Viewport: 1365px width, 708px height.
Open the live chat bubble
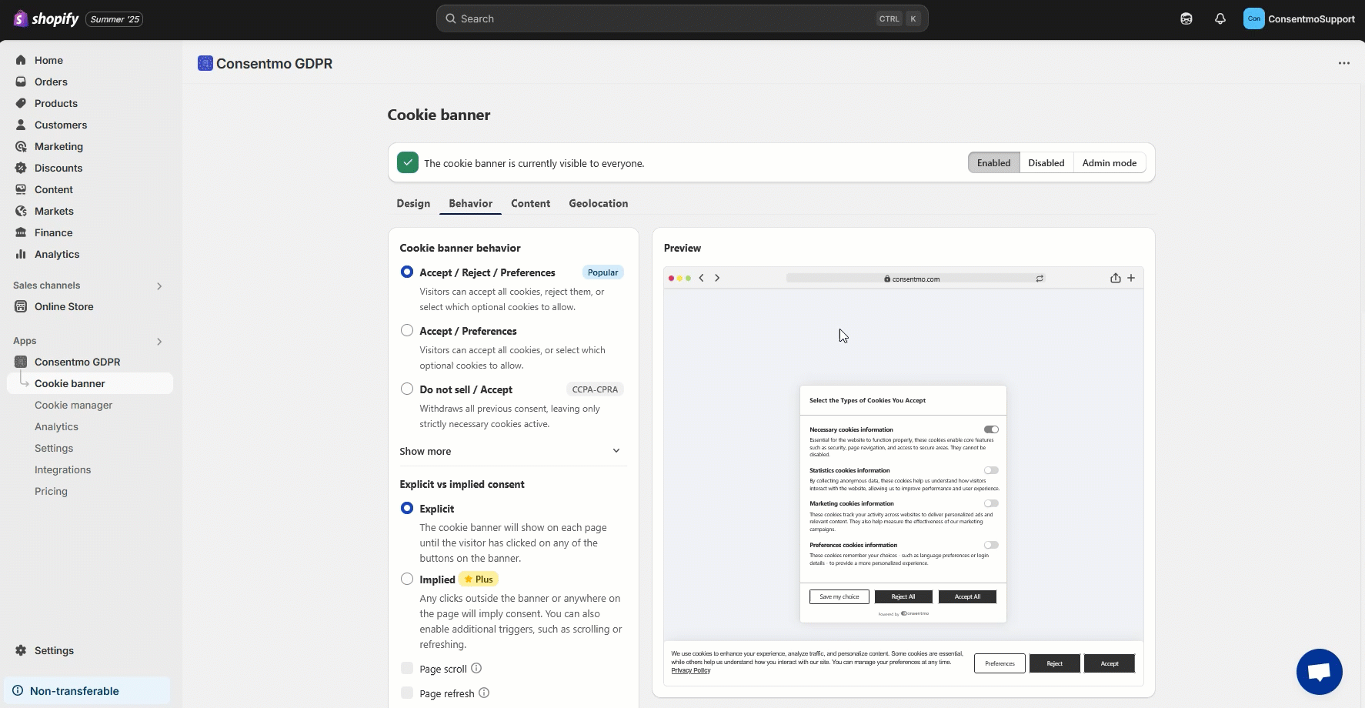(1319, 672)
